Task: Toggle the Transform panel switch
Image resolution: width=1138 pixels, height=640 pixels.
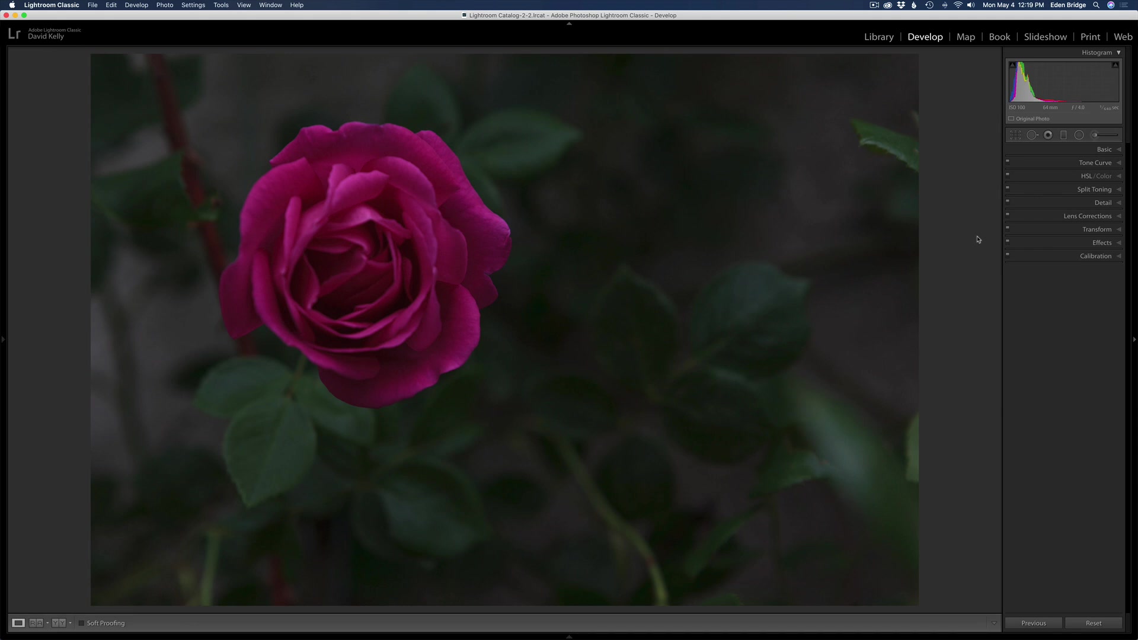Action: point(1008,228)
